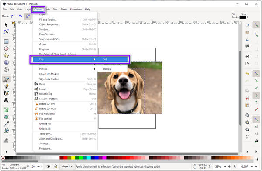
Task: Open color palette menu arrow
Action: tap(257, 159)
